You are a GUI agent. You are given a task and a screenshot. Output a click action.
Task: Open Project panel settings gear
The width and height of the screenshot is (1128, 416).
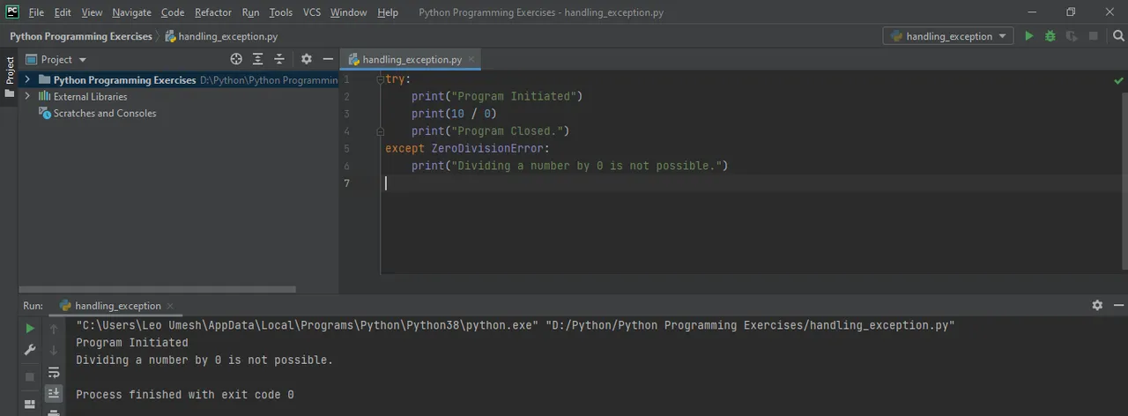click(307, 59)
